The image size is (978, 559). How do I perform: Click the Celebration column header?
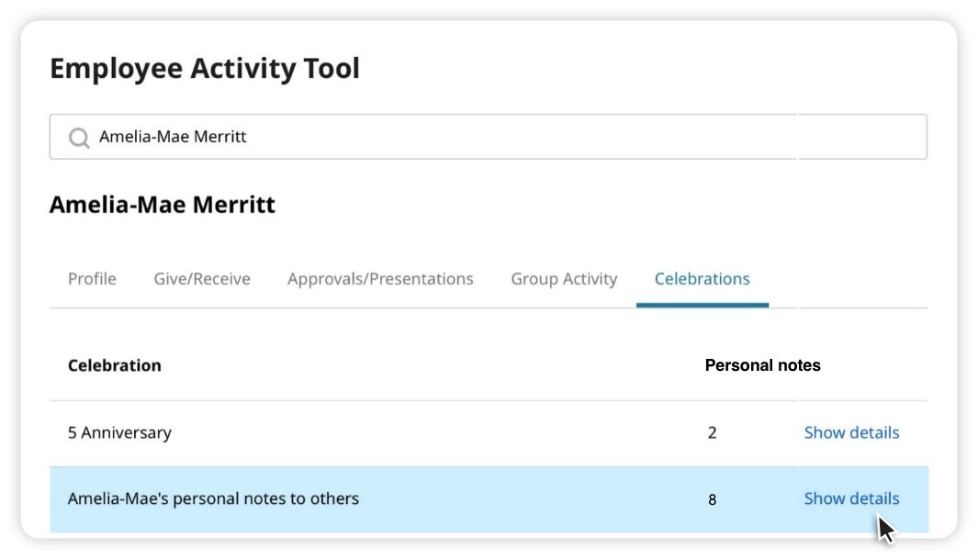click(115, 365)
